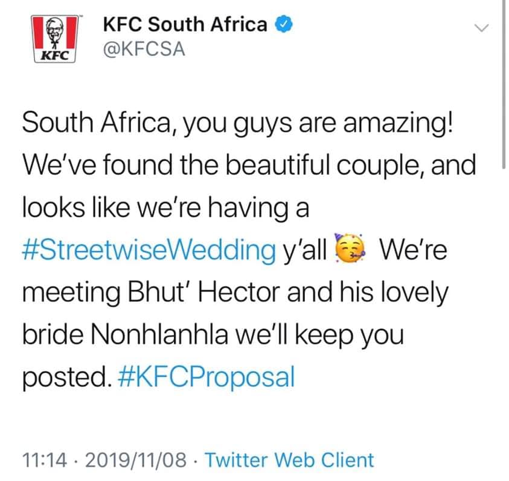Click the word "y'all" beside the emoji
Image resolution: width=509 pixels, height=481 pixels.
coord(307,250)
